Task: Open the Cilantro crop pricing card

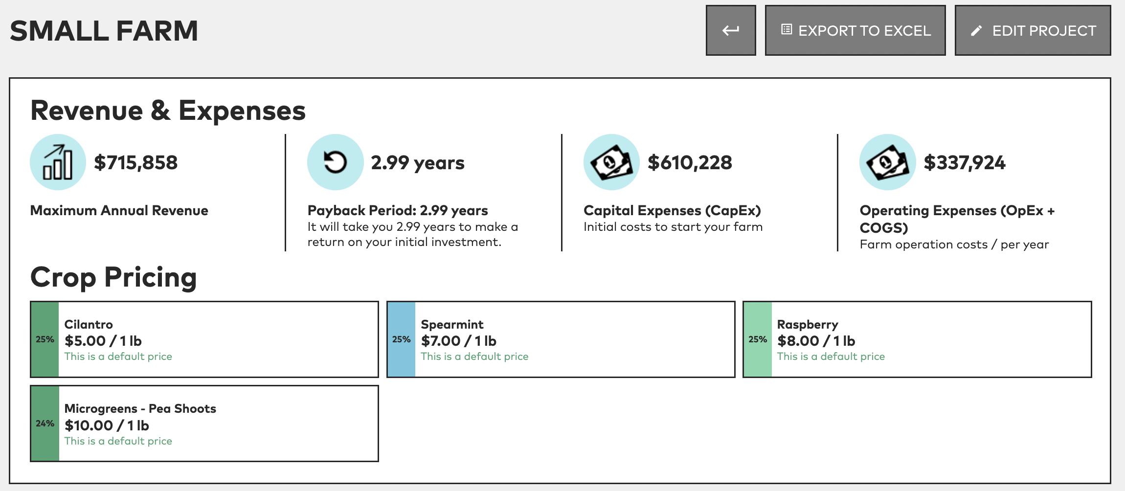Action: (204, 339)
